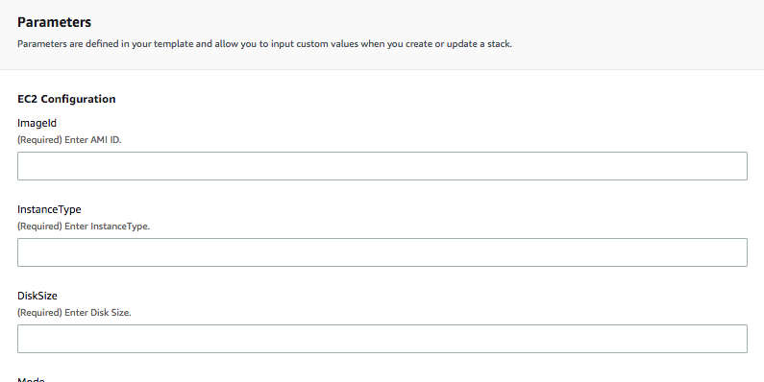The height and width of the screenshot is (382, 764).
Task: Click the ImageId parameter label
Action: pos(37,123)
